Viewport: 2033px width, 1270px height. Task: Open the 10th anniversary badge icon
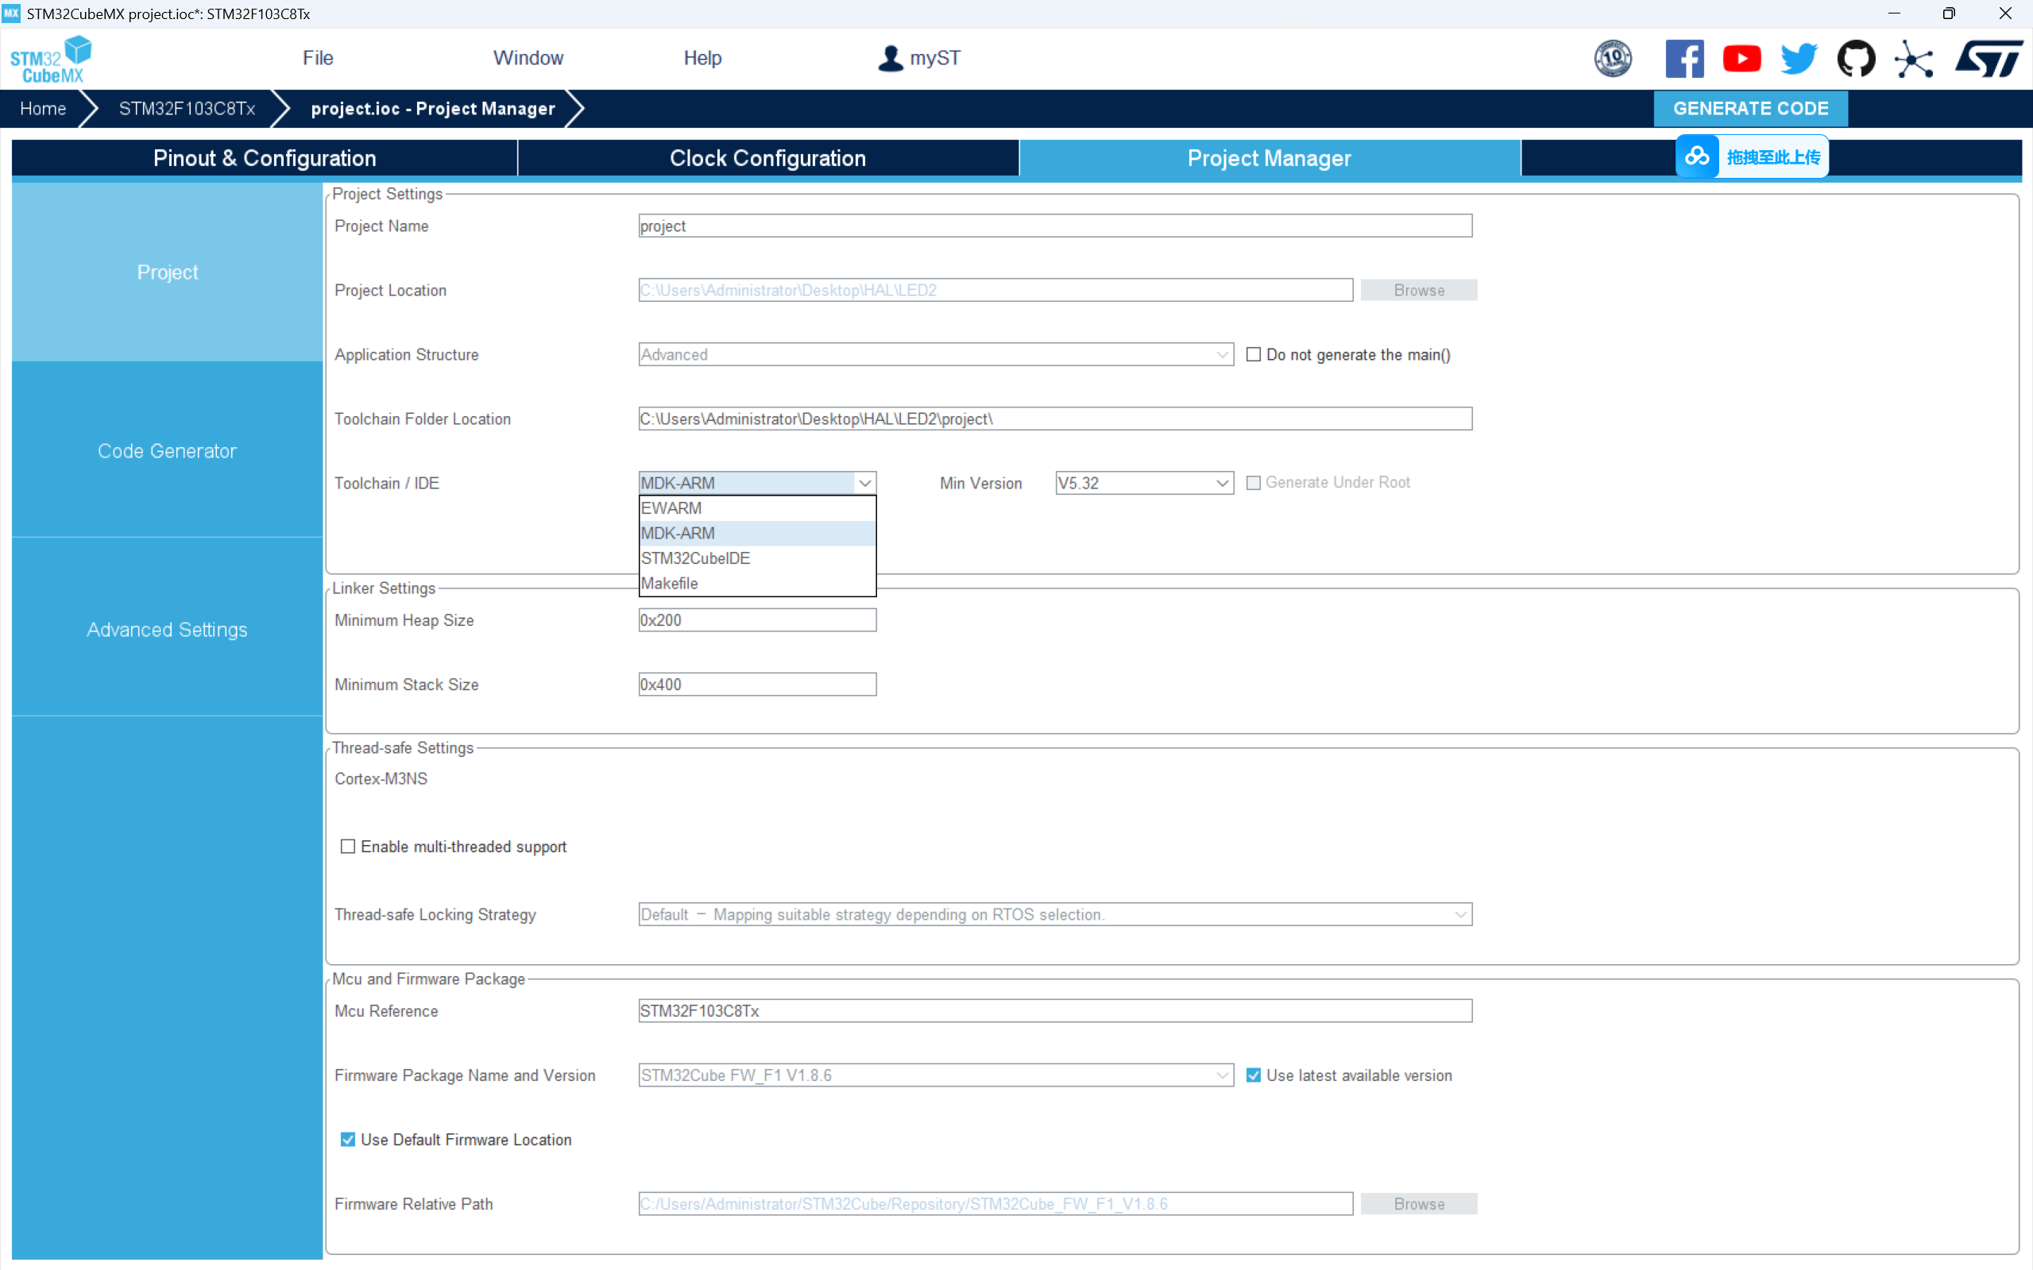1612,59
